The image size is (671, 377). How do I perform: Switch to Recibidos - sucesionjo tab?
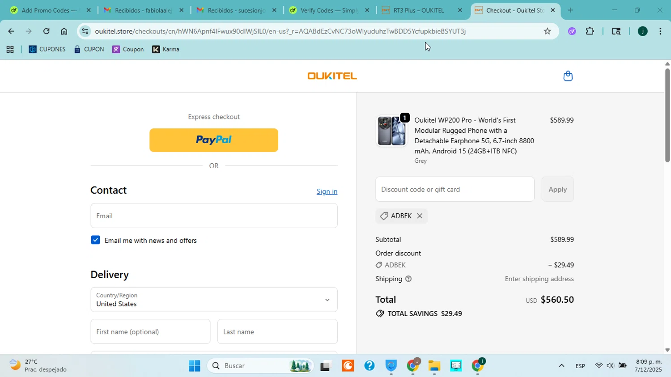coord(237,10)
